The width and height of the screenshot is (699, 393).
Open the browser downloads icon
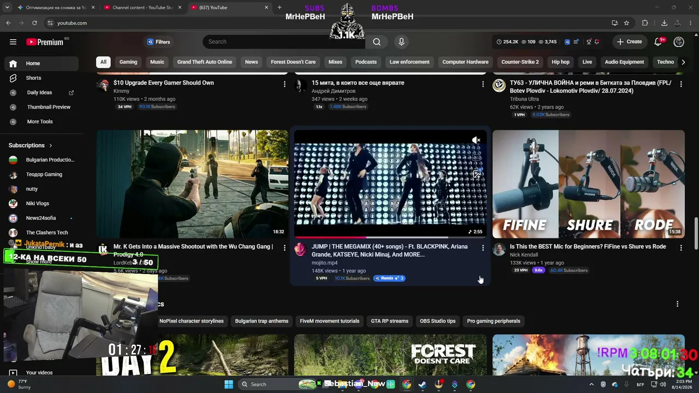(664, 23)
